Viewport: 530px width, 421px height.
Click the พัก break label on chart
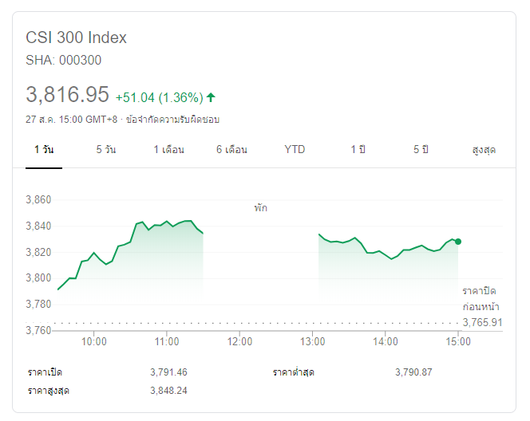click(261, 208)
